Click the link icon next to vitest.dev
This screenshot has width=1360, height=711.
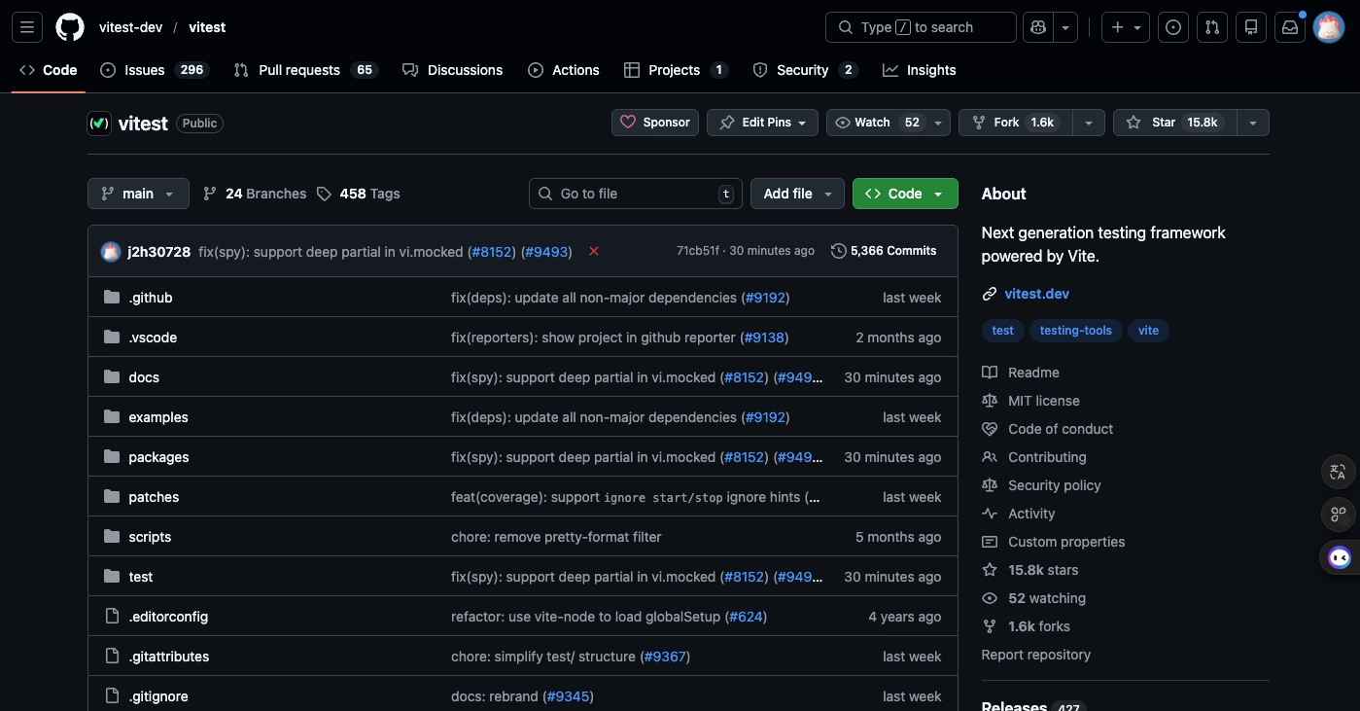point(990,294)
